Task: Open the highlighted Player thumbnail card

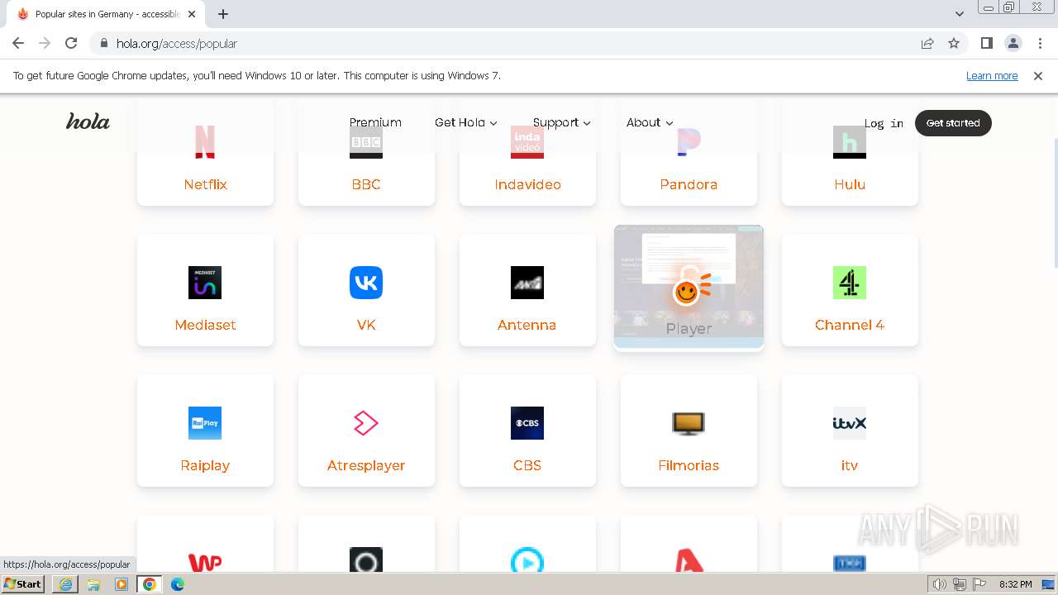Action: [689, 287]
